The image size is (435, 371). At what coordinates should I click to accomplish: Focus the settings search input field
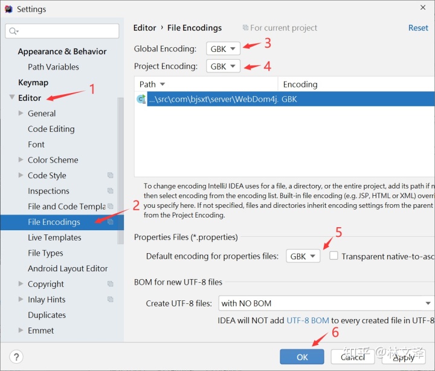(62, 31)
